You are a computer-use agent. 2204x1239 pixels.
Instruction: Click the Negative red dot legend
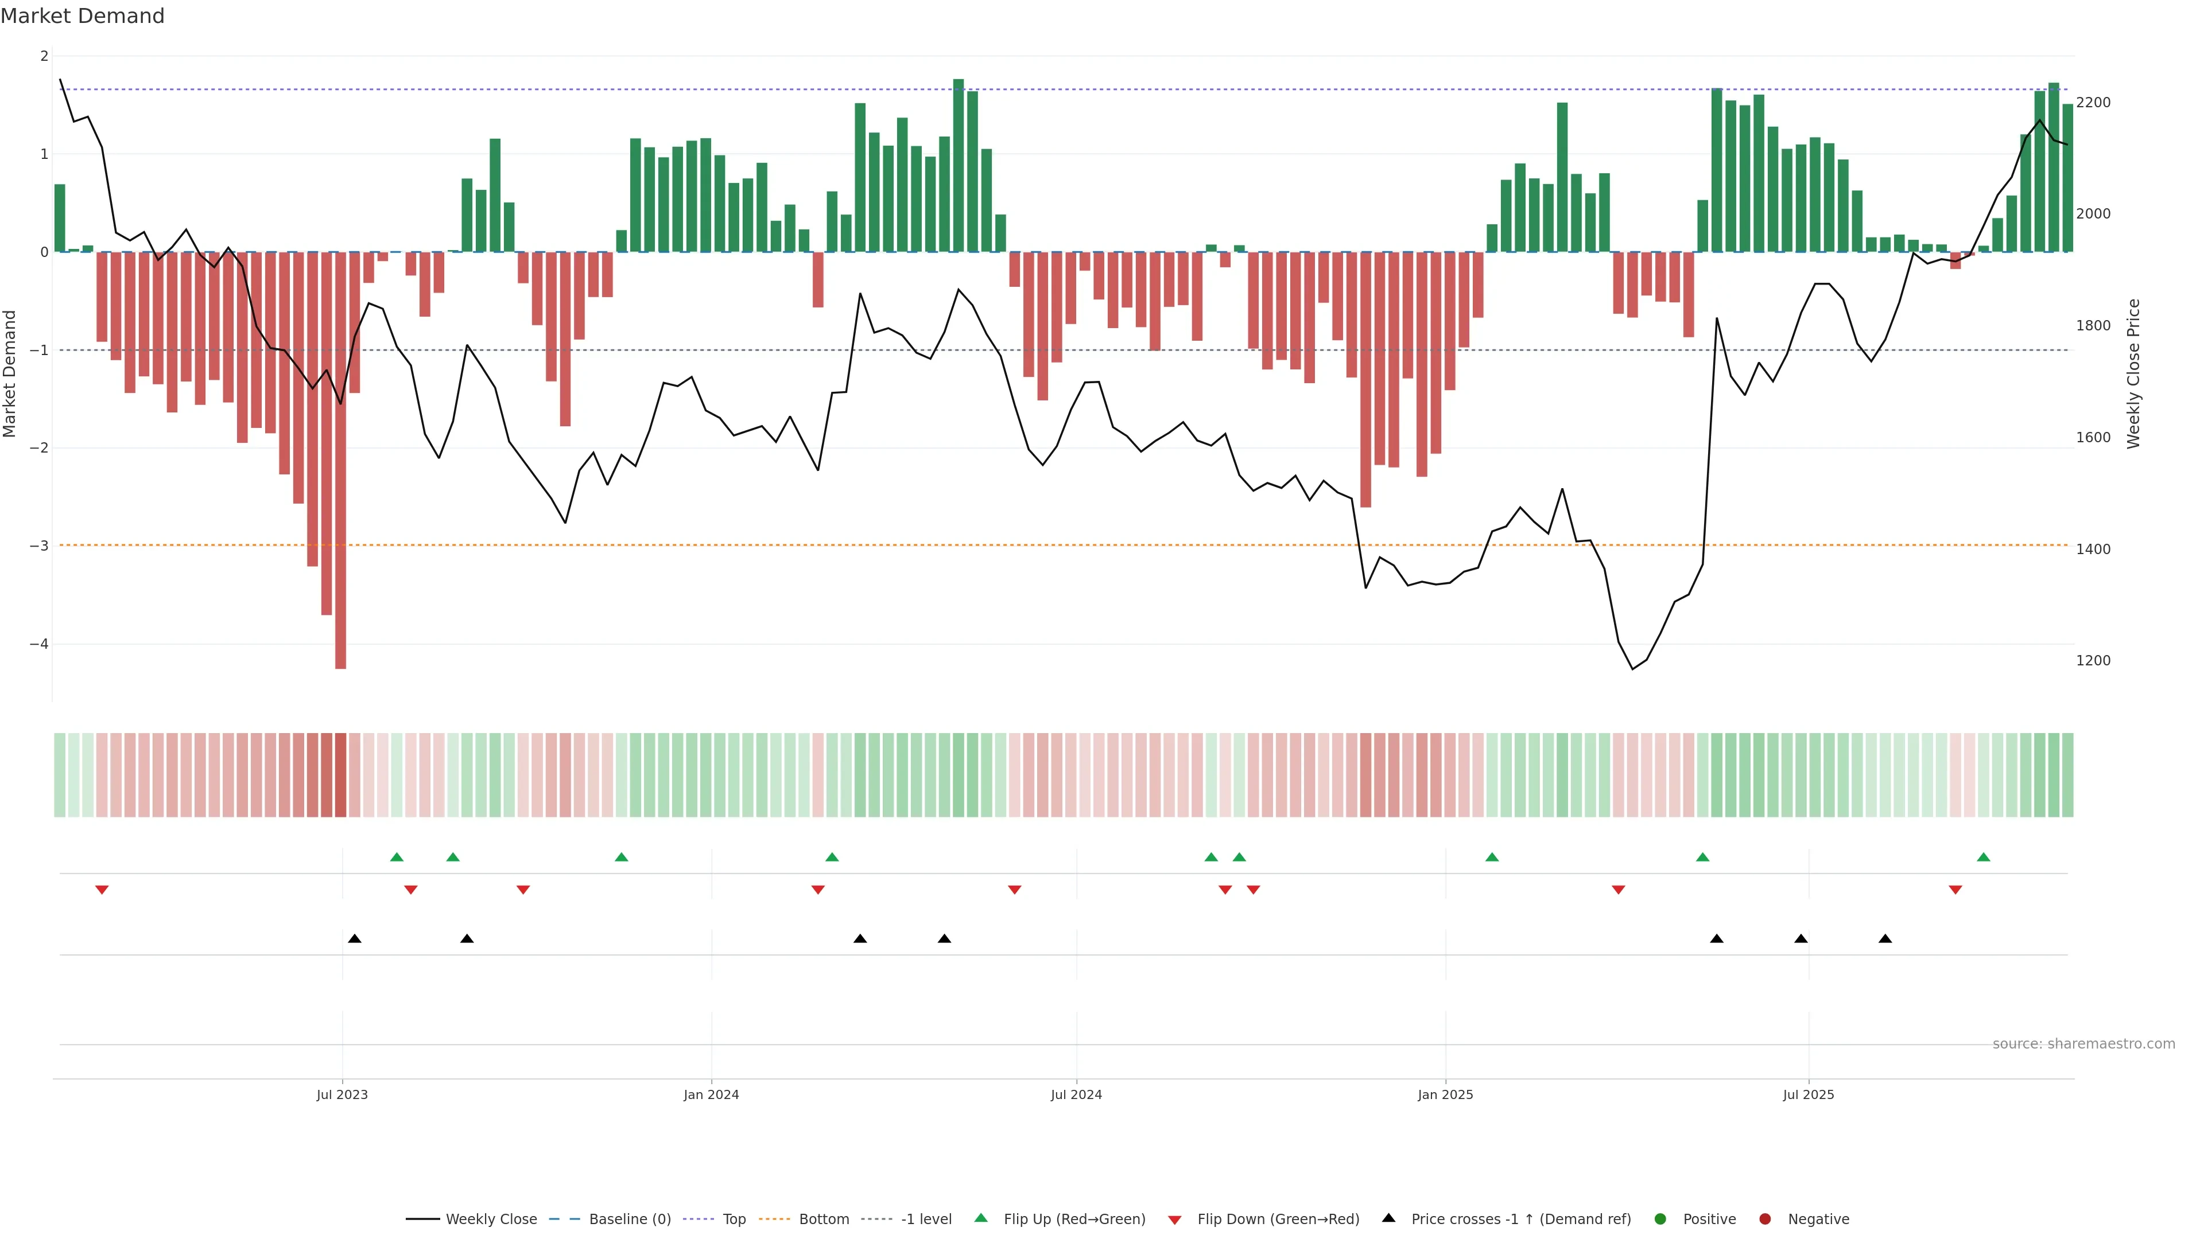tap(1765, 1219)
